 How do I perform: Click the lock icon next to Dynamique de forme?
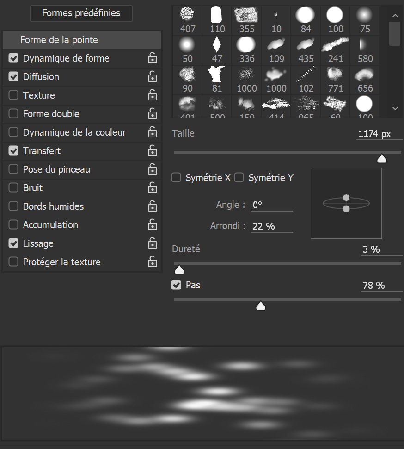click(152, 58)
